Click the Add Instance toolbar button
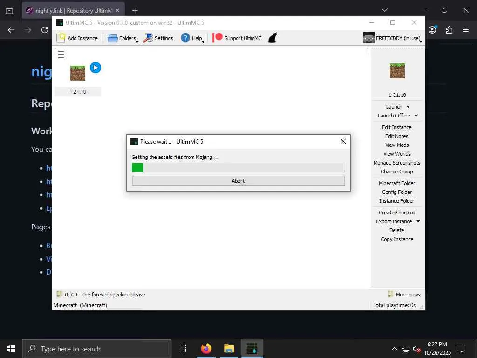This screenshot has width=477, height=358. tap(77, 38)
